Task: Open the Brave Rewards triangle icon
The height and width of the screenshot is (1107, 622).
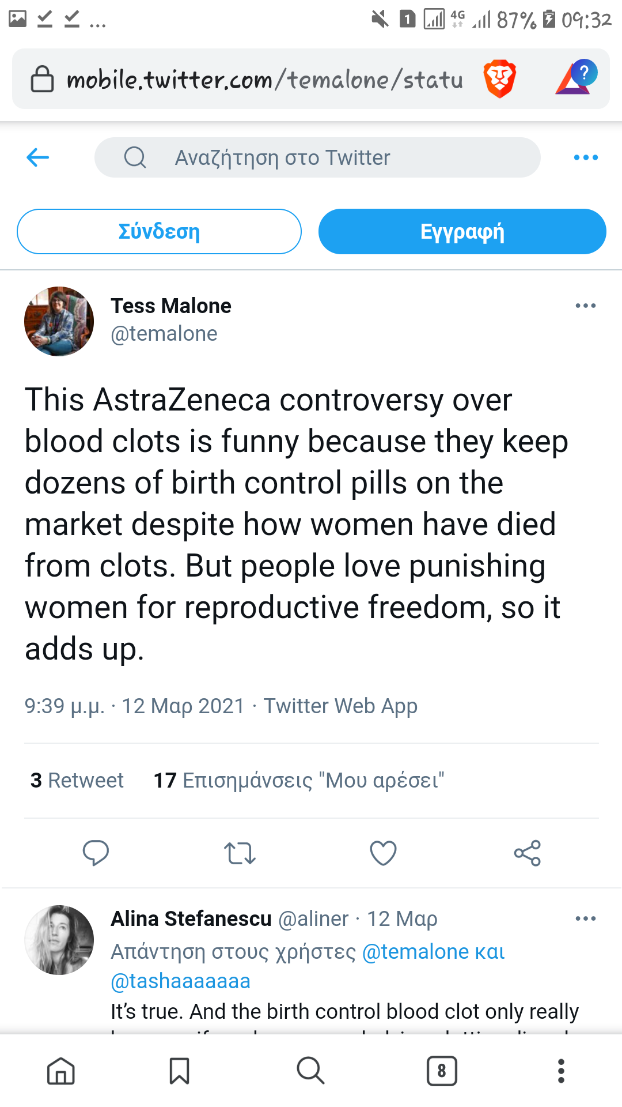Action: pyautogui.click(x=575, y=78)
